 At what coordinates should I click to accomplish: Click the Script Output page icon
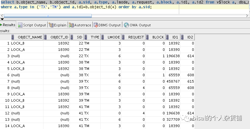20,25
